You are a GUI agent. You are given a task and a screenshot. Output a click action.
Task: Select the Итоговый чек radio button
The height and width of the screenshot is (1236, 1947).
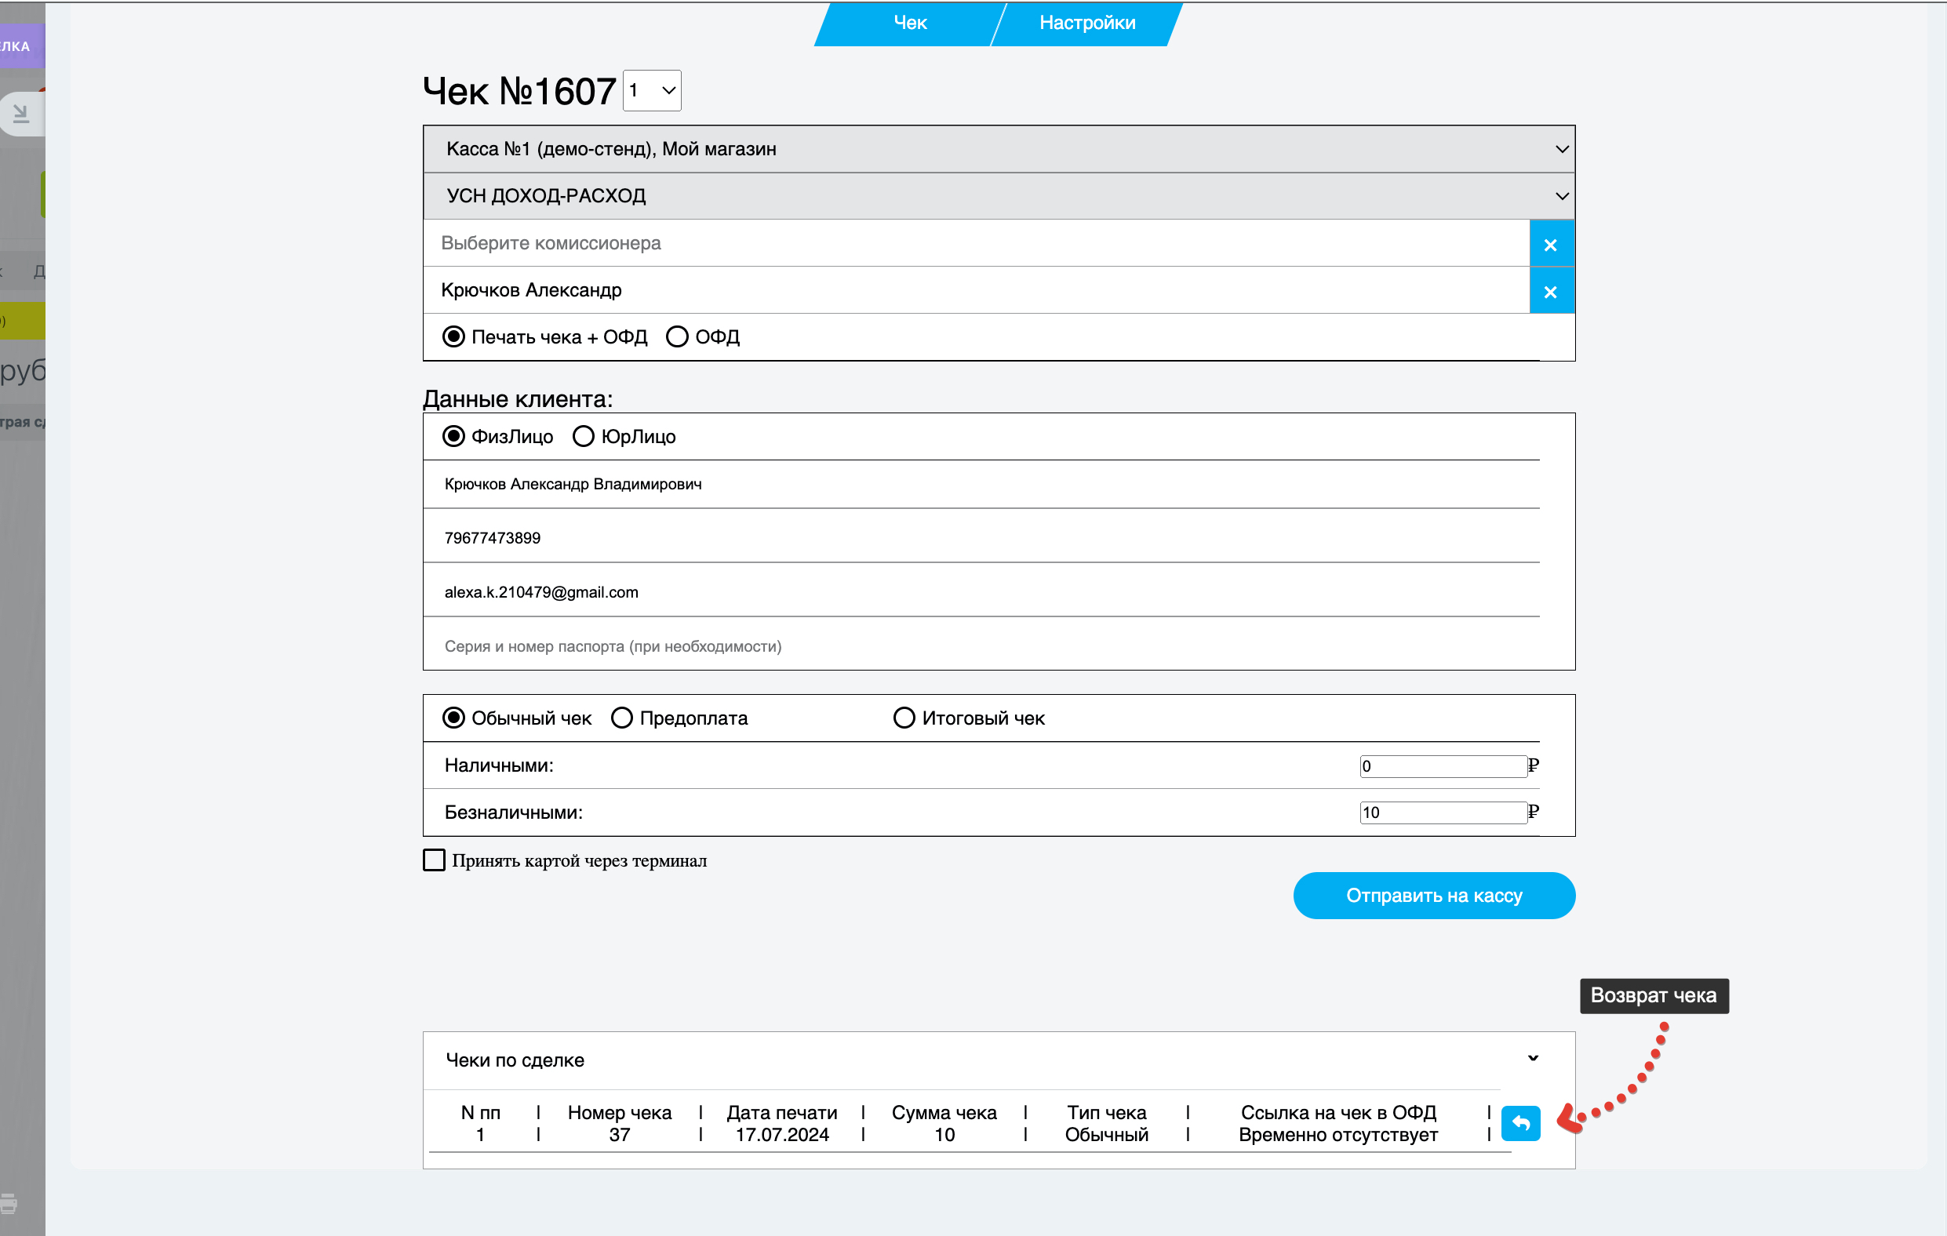(903, 718)
